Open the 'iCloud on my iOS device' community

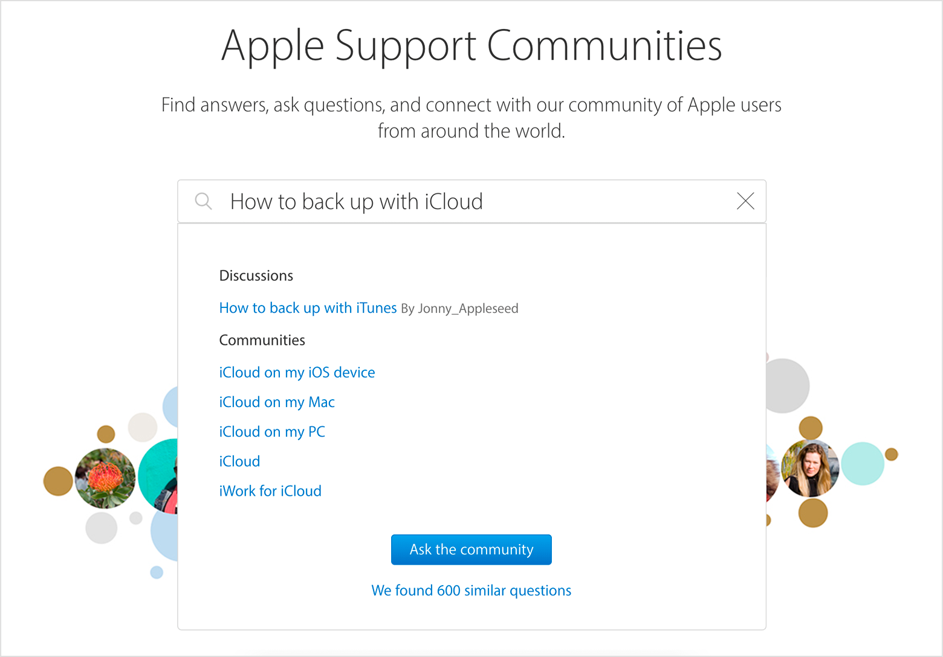click(297, 373)
